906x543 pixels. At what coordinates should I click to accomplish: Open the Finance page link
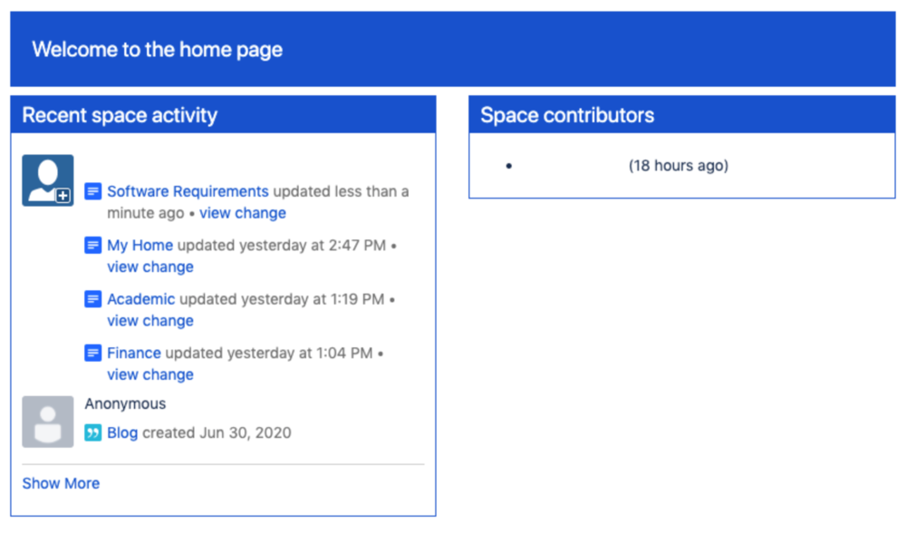(134, 353)
